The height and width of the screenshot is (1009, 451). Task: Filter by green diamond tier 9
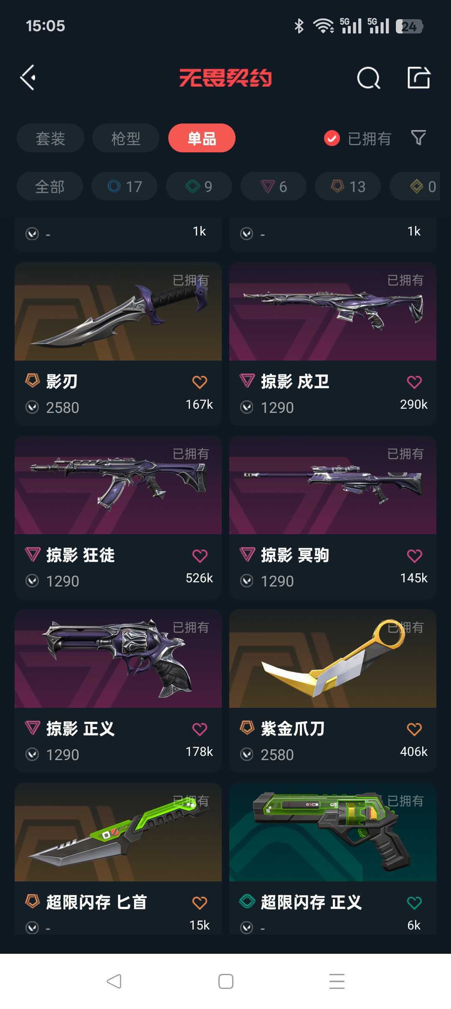click(199, 186)
